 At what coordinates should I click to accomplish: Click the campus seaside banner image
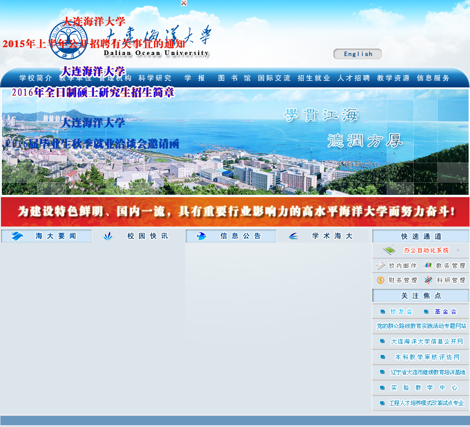pos(235,142)
